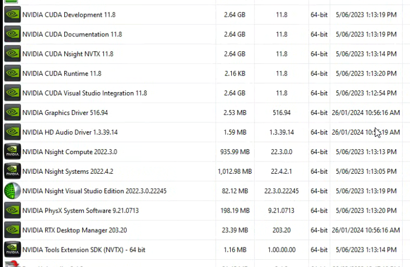Image resolution: width=410 pixels, height=267 pixels.
Task: Click the 198.19 MB size value
Action: pos(235,211)
